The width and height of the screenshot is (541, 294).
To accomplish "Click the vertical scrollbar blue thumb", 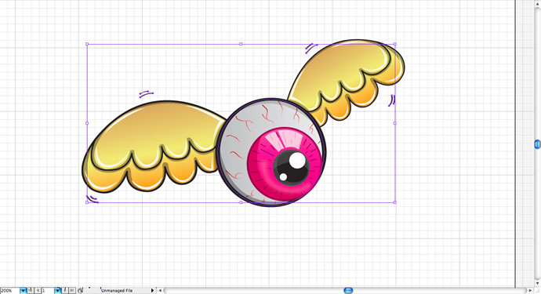I will click(x=537, y=144).
